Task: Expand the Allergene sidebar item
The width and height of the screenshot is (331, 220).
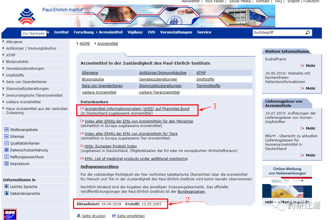Action: [x=14, y=42]
